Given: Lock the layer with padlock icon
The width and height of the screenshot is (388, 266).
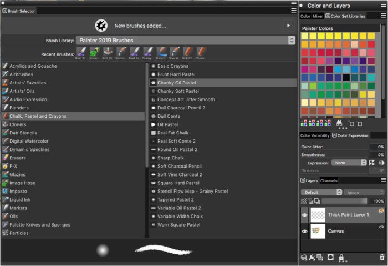Looking at the screenshot, I should pyautogui.click(x=341, y=258).
